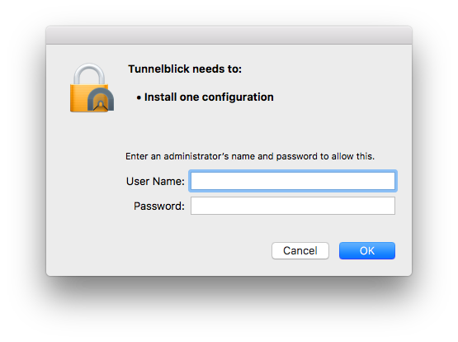Click the Tunnelblick tunnel badge on padlock
The height and width of the screenshot is (342, 458).
pyautogui.click(x=101, y=99)
